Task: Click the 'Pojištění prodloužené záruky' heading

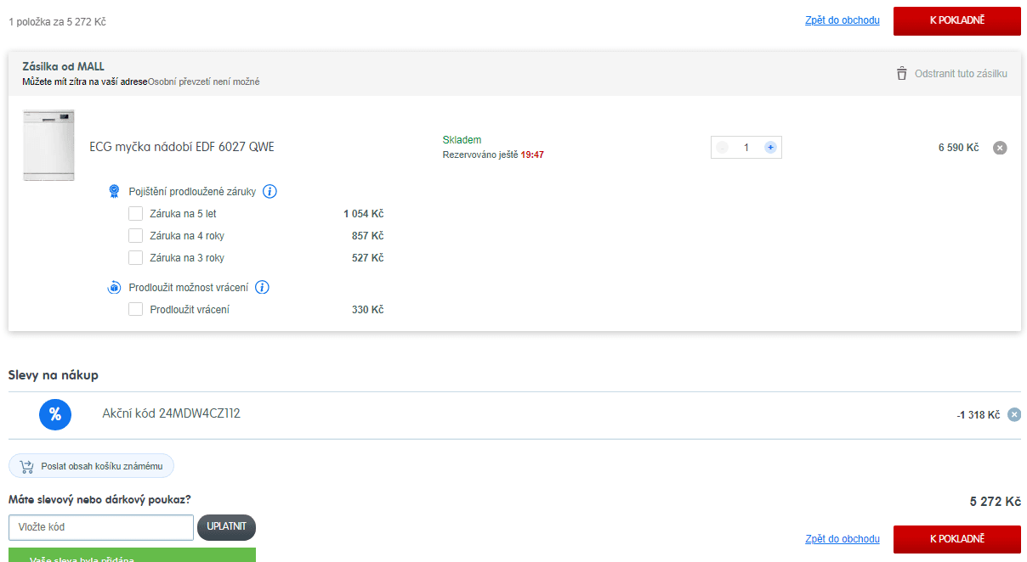Action: click(x=192, y=192)
